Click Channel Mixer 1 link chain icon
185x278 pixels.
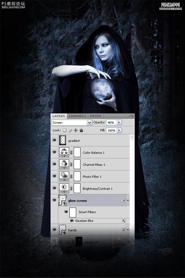71,164
